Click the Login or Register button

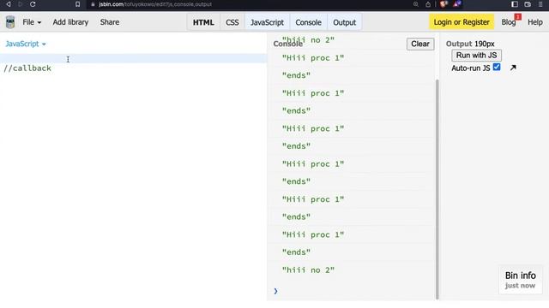pos(462,22)
